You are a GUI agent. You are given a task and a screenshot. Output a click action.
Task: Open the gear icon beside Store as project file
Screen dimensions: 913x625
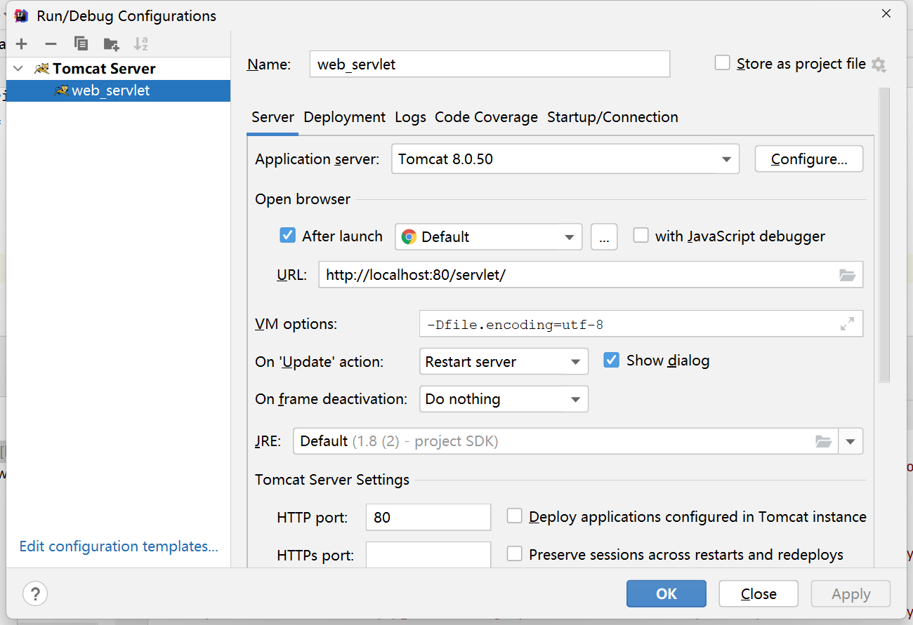point(879,65)
